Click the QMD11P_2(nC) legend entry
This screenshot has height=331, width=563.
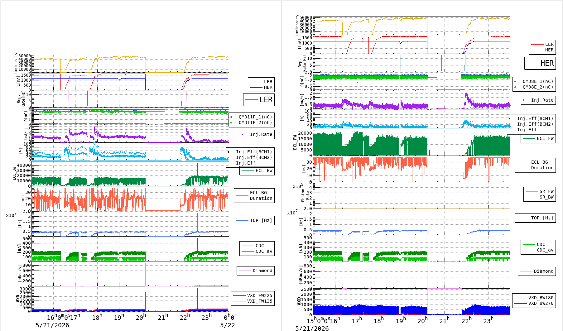coord(255,122)
